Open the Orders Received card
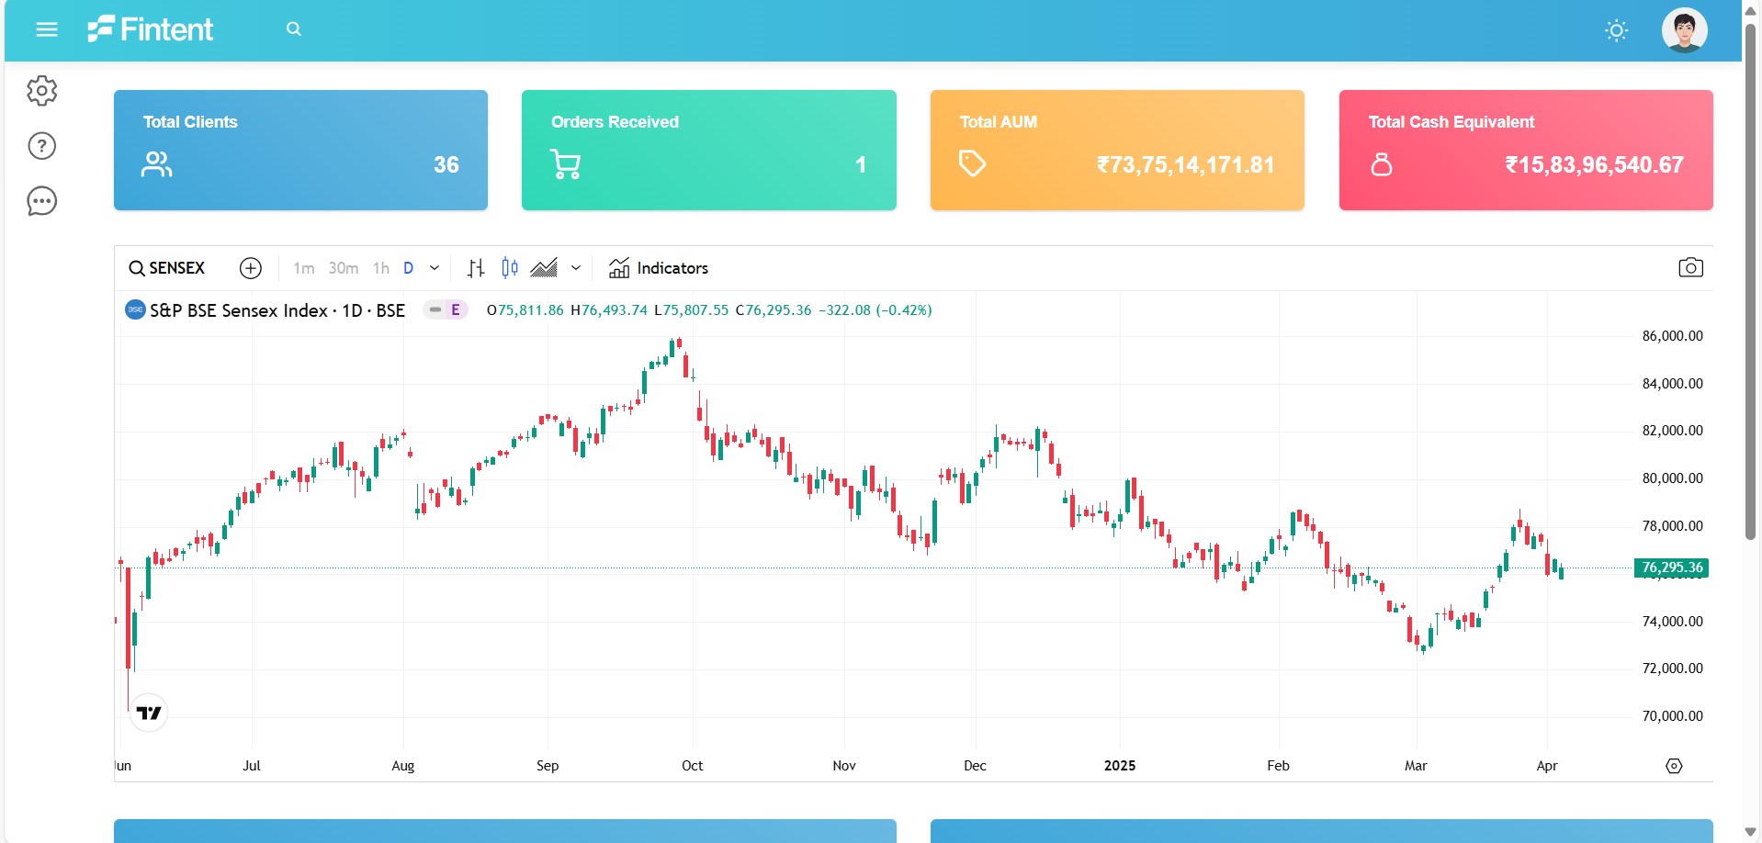The height and width of the screenshot is (843, 1762). 709,150
